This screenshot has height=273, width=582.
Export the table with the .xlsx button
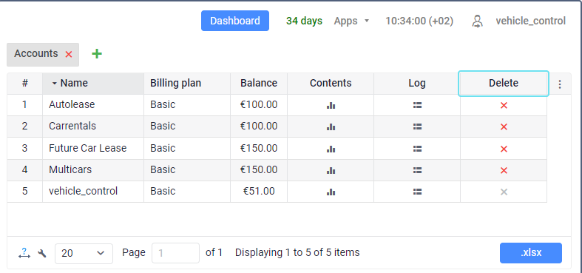531,253
